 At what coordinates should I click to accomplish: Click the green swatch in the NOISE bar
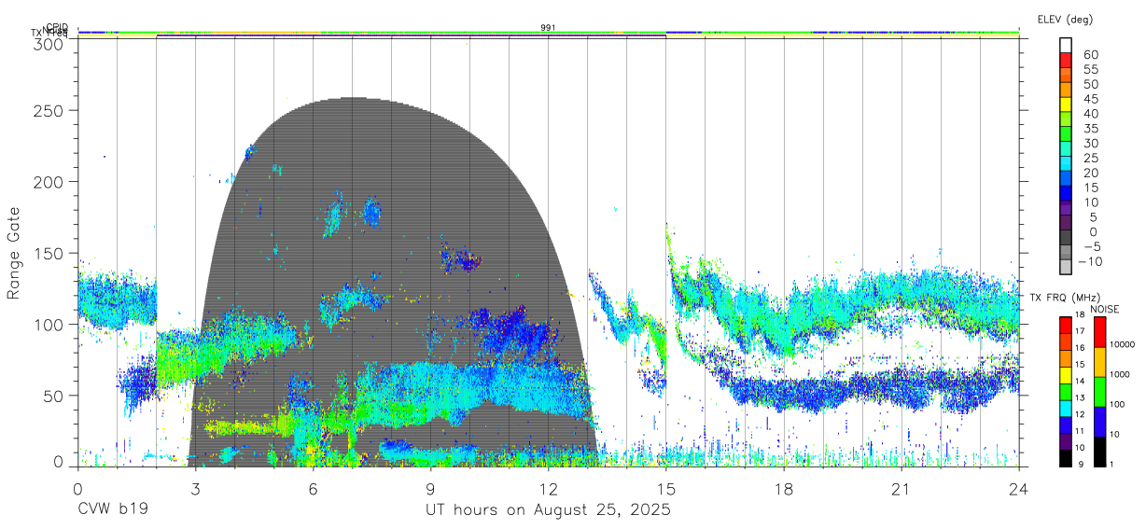click(1099, 391)
